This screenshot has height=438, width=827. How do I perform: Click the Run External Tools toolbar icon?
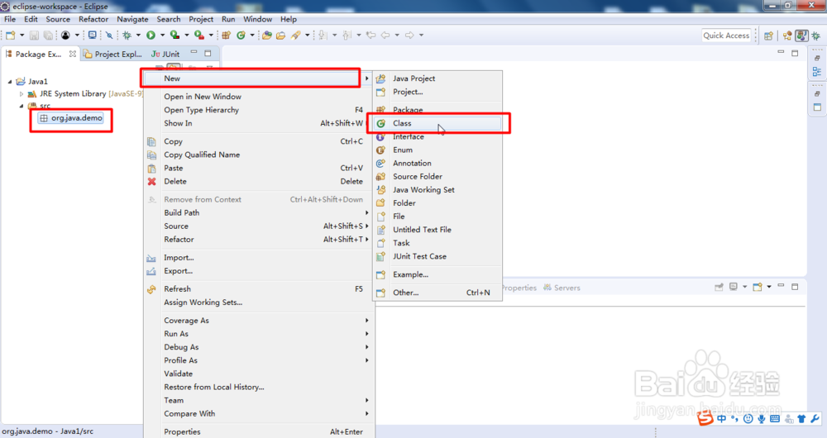click(x=198, y=36)
